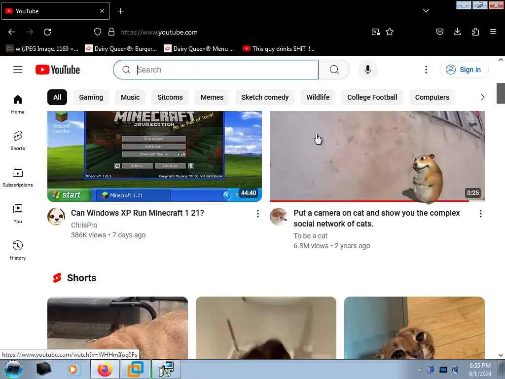505x379 pixels.
Task: Go back using browser back arrow
Action: tap(12, 32)
